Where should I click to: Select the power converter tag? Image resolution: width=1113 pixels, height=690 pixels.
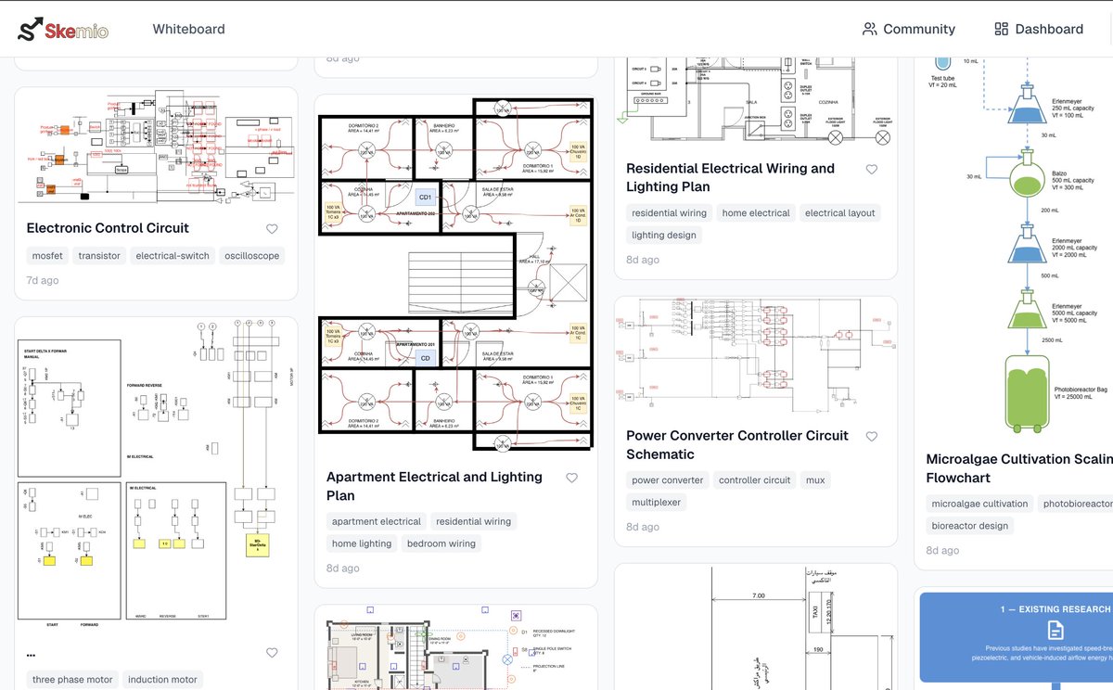point(668,480)
